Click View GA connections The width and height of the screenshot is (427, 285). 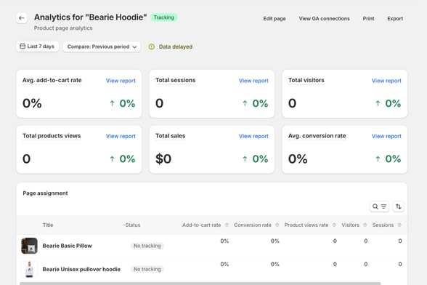[324, 19]
